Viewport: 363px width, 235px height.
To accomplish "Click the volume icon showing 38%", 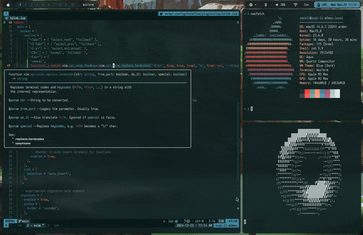I will pyautogui.click(x=278, y=5).
